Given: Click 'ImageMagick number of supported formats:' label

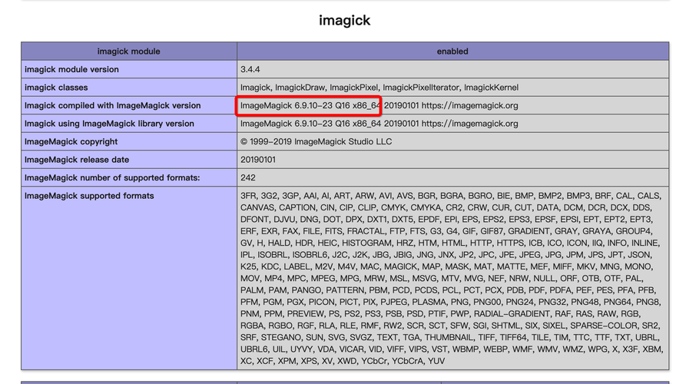Looking at the screenshot, I should 112,177.
